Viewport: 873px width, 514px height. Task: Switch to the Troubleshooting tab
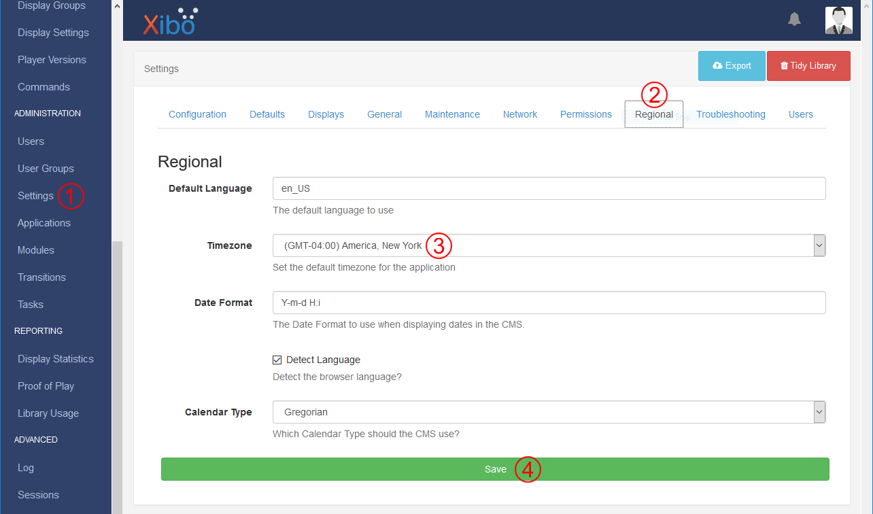click(x=731, y=114)
